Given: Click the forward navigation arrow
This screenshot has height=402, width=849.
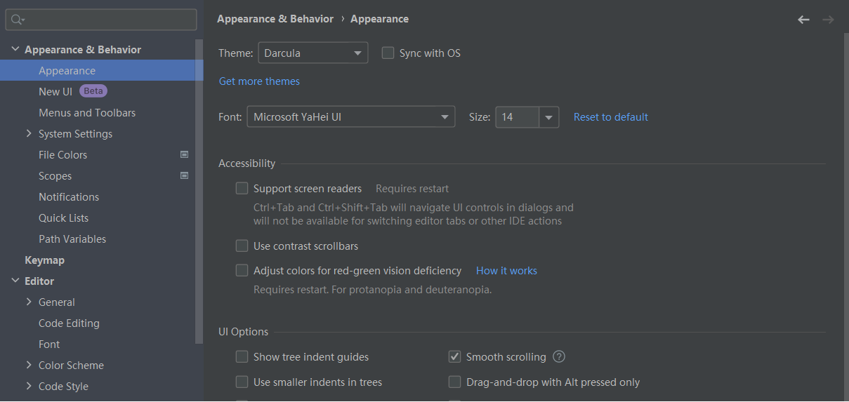Looking at the screenshot, I should [828, 20].
